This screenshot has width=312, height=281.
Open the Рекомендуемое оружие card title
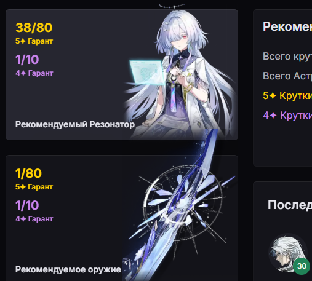tap(68, 269)
